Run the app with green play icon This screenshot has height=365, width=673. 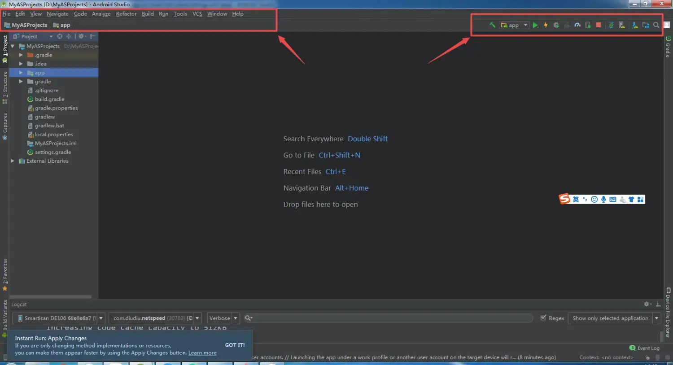[536, 25]
